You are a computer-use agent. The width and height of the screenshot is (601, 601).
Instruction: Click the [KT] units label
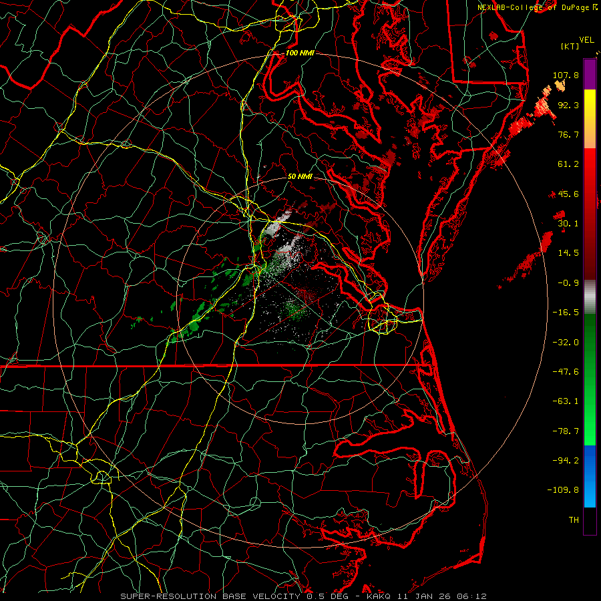[570, 46]
